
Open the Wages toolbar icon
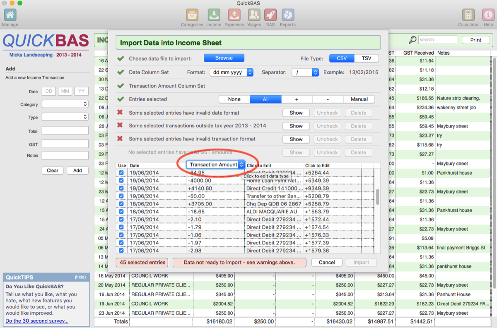pos(254,15)
